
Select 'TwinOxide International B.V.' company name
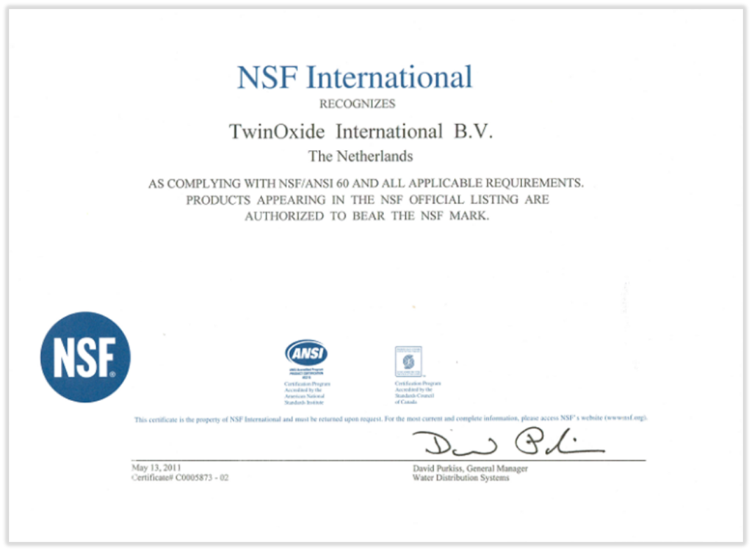click(361, 132)
